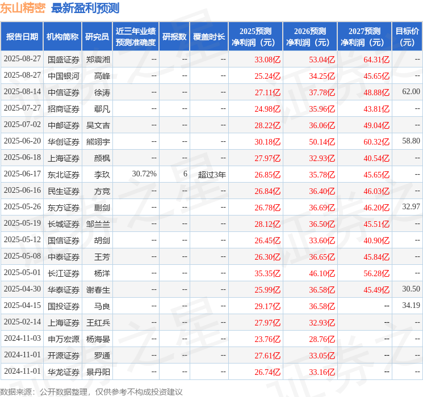Select 长江证券 institution name
The width and height of the screenshot is (423, 397).
[64, 273]
